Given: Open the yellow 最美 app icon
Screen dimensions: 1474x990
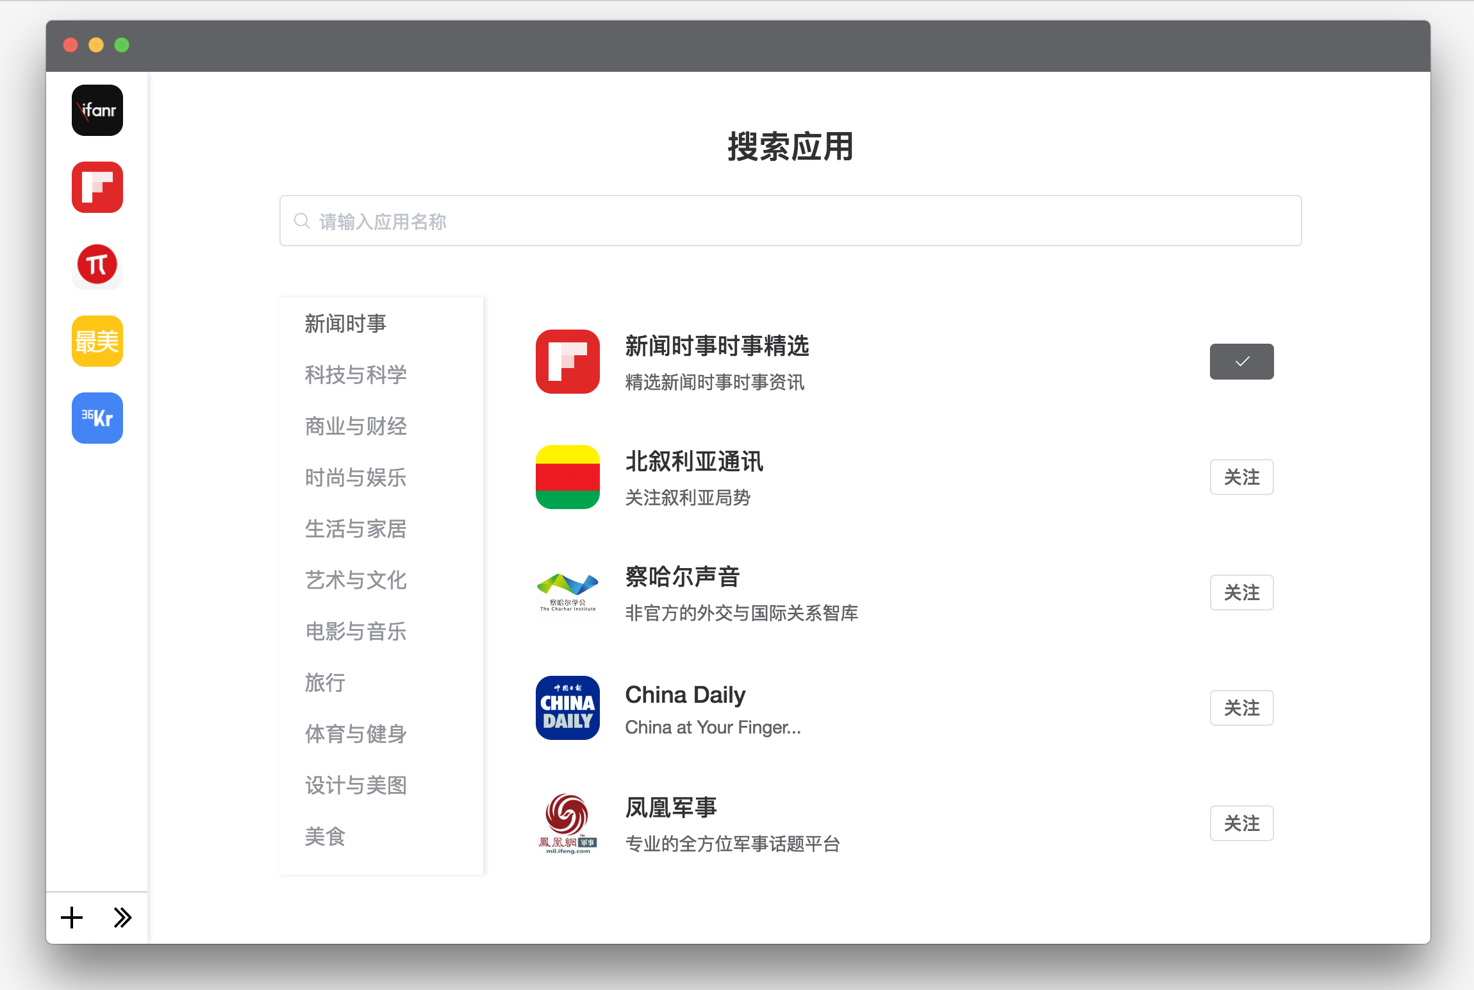Looking at the screenshot, I should [x=97, y=341].
